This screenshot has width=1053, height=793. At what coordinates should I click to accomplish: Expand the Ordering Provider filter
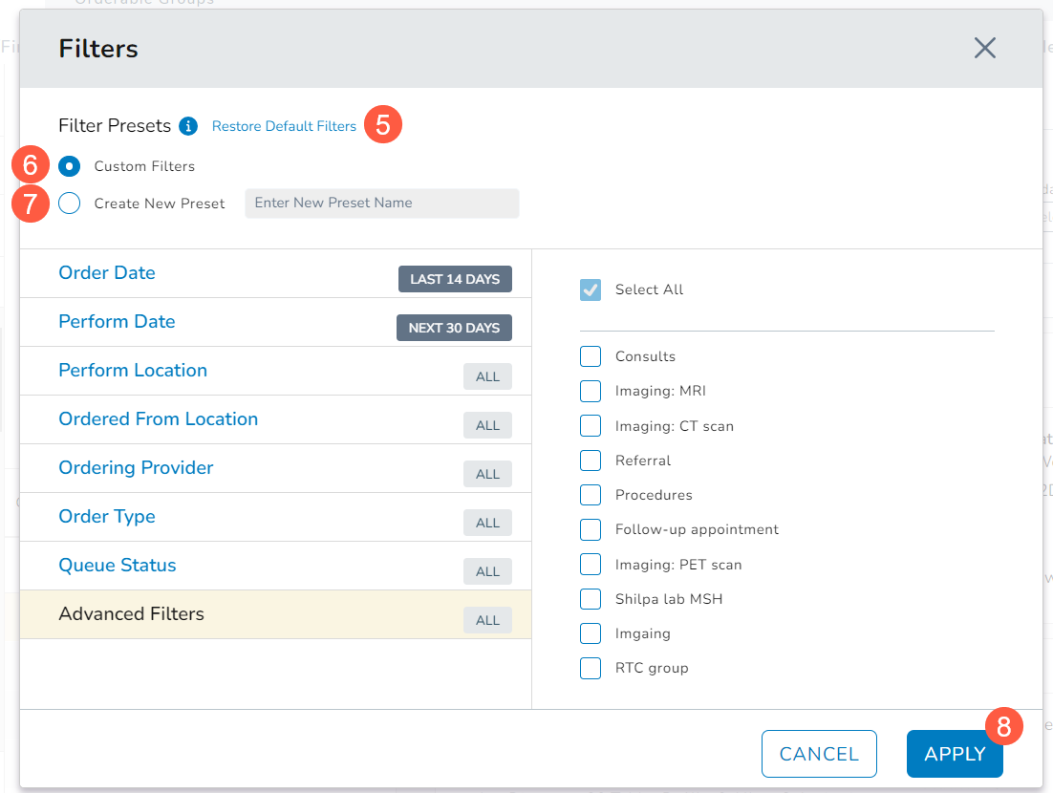pos(136,468)
